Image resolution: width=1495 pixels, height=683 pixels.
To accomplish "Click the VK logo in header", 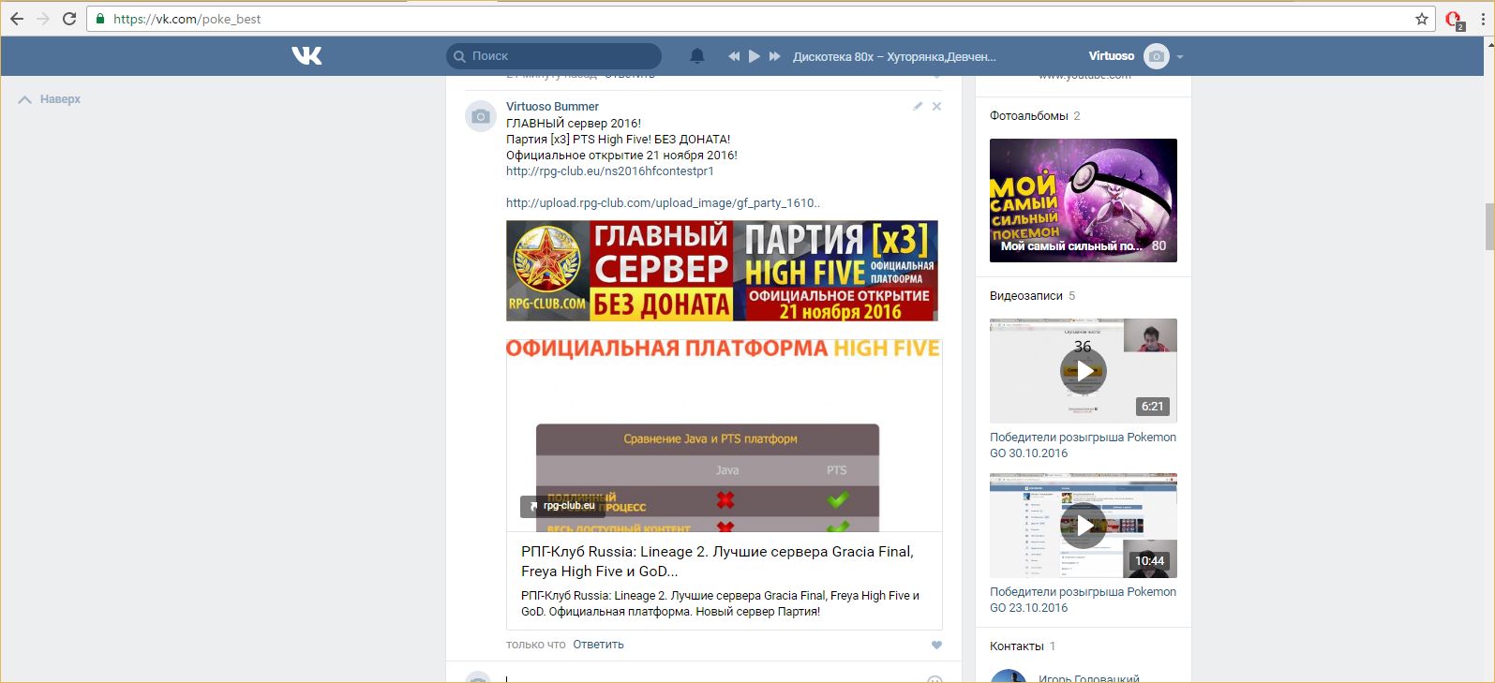I will click(306, 56).
